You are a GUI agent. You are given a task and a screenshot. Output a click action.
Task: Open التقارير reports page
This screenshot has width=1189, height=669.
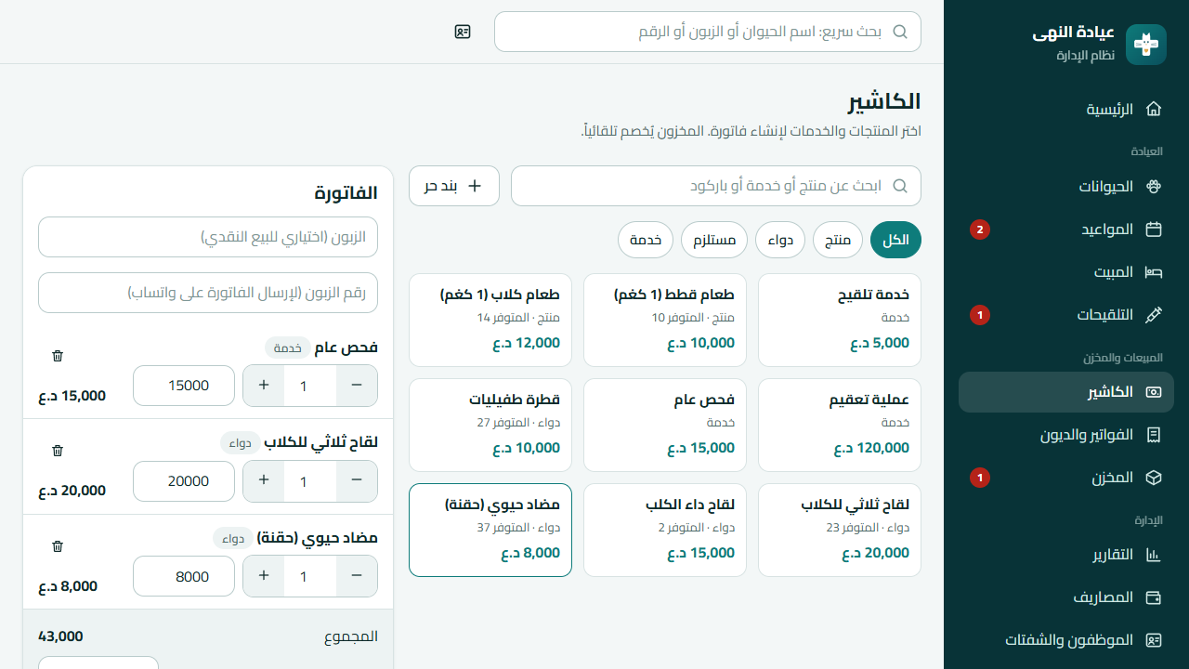point(1066,555)
